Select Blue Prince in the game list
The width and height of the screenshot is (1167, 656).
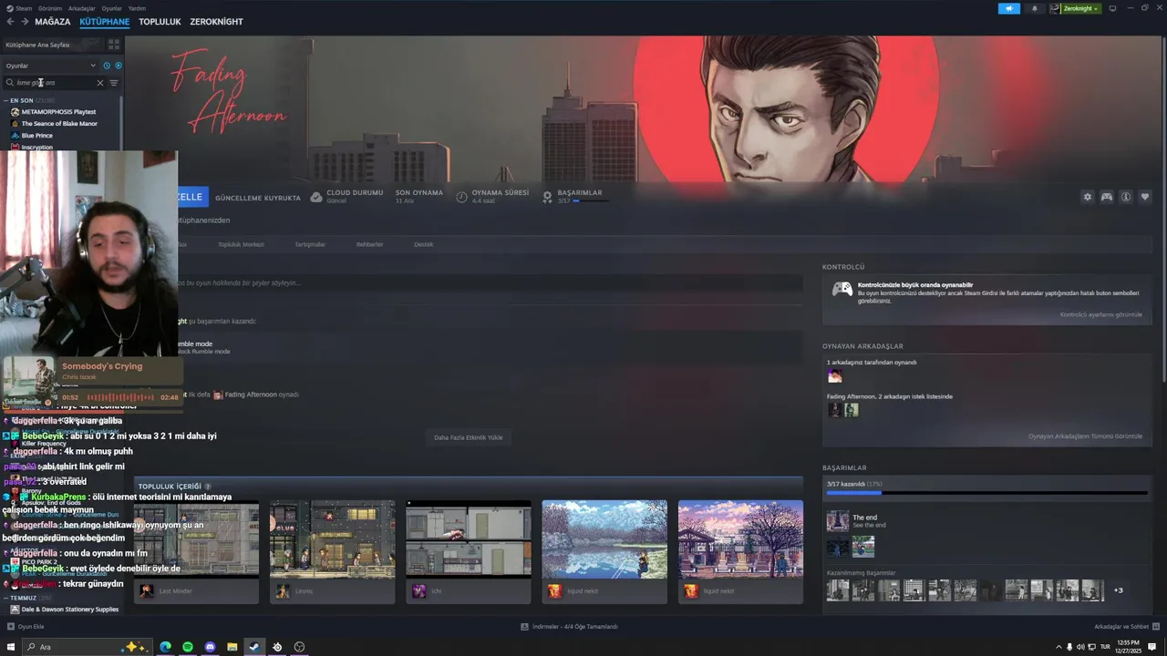36,136
